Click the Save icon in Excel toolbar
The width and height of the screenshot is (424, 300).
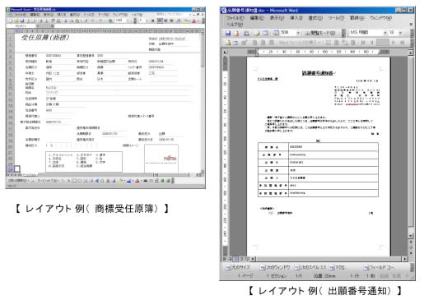click(21, 21)
